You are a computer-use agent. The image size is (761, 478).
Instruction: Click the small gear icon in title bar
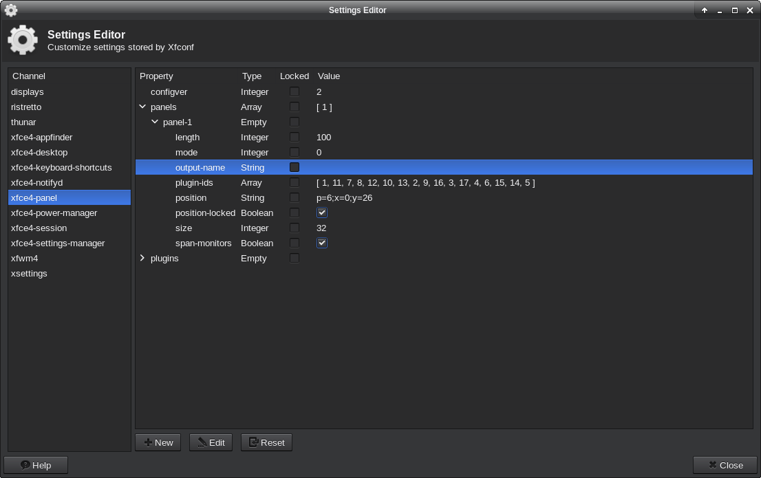(x=11, y=10)
